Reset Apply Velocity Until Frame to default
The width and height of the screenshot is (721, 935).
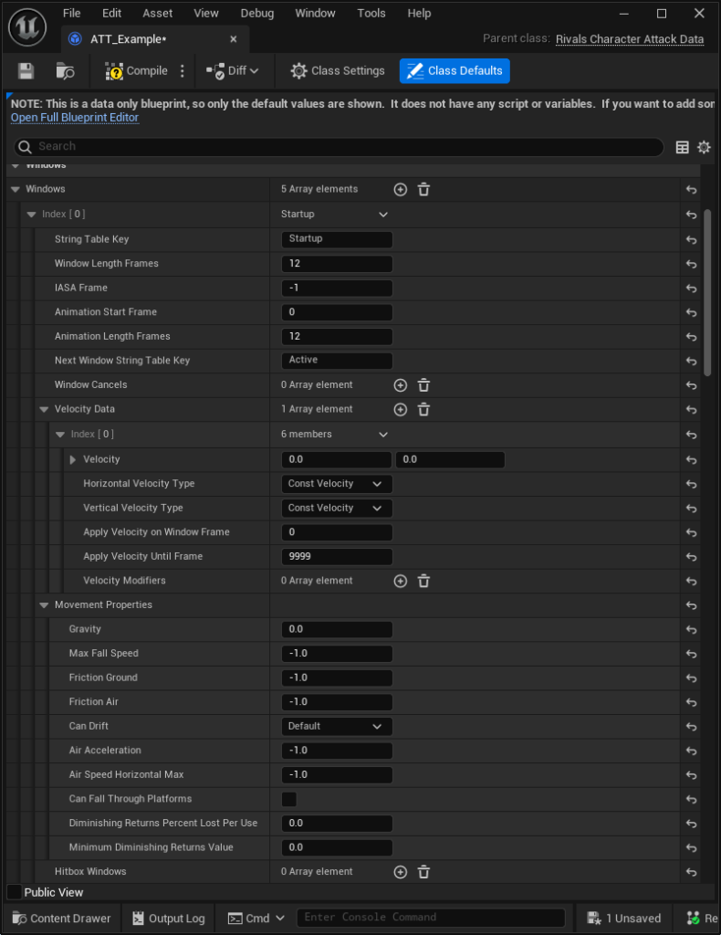[691, 556]
